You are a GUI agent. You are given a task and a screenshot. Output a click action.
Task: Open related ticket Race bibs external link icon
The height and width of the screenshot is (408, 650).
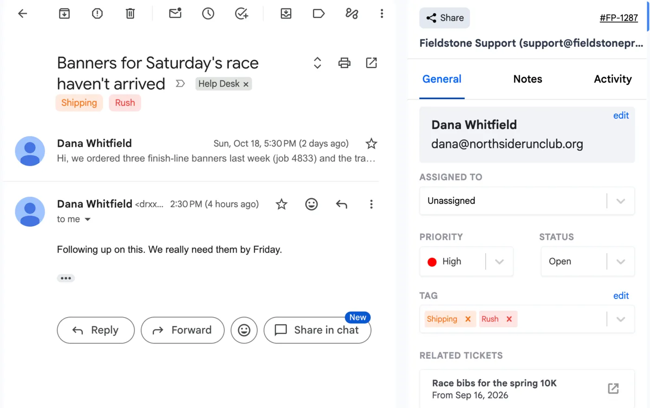[613, 389]
